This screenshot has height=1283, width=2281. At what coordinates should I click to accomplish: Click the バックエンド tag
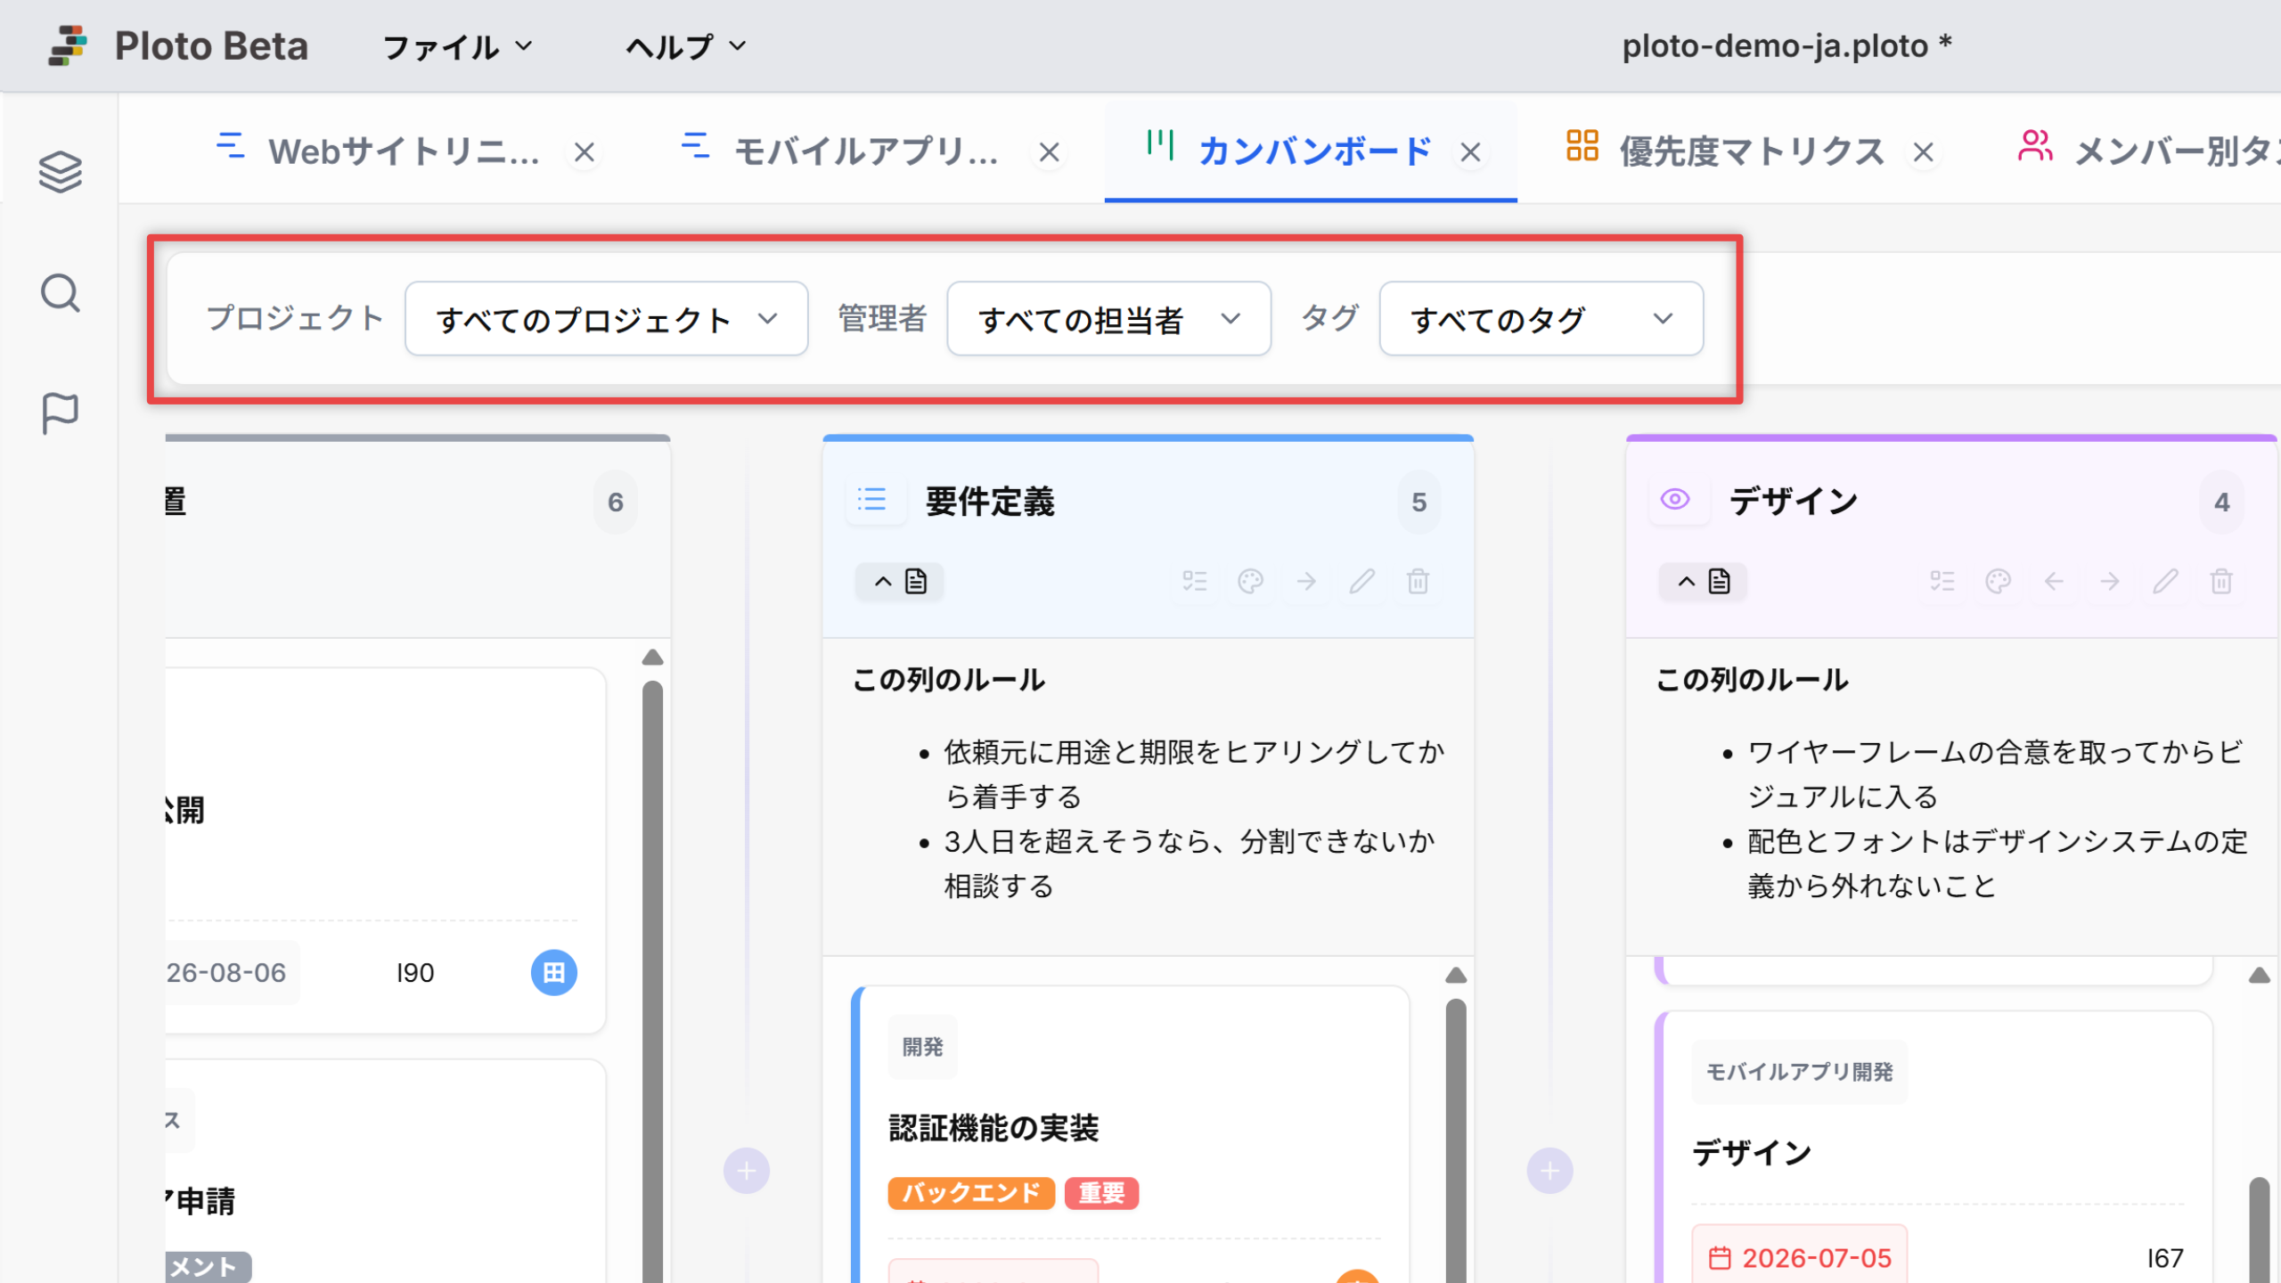pyautogui.click(x=971, y=1193)
